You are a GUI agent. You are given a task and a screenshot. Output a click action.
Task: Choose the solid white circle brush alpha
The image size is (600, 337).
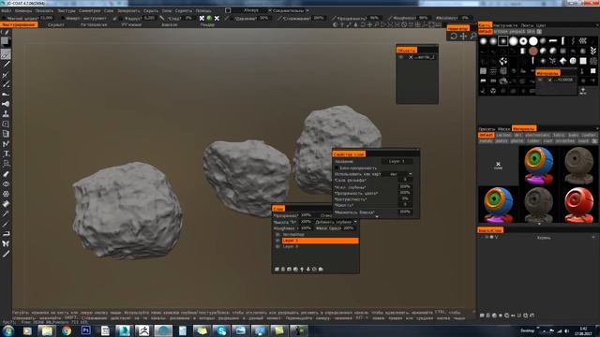pos(533,41)
